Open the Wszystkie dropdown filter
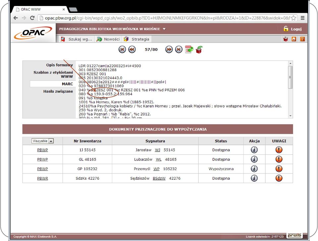This screenshot has width=318, height=241. (x=43, y=141)
